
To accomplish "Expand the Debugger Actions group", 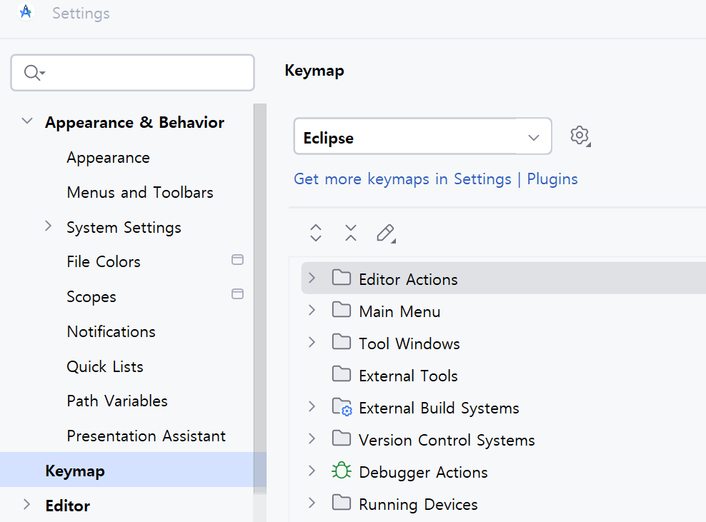I will point(312,471).
